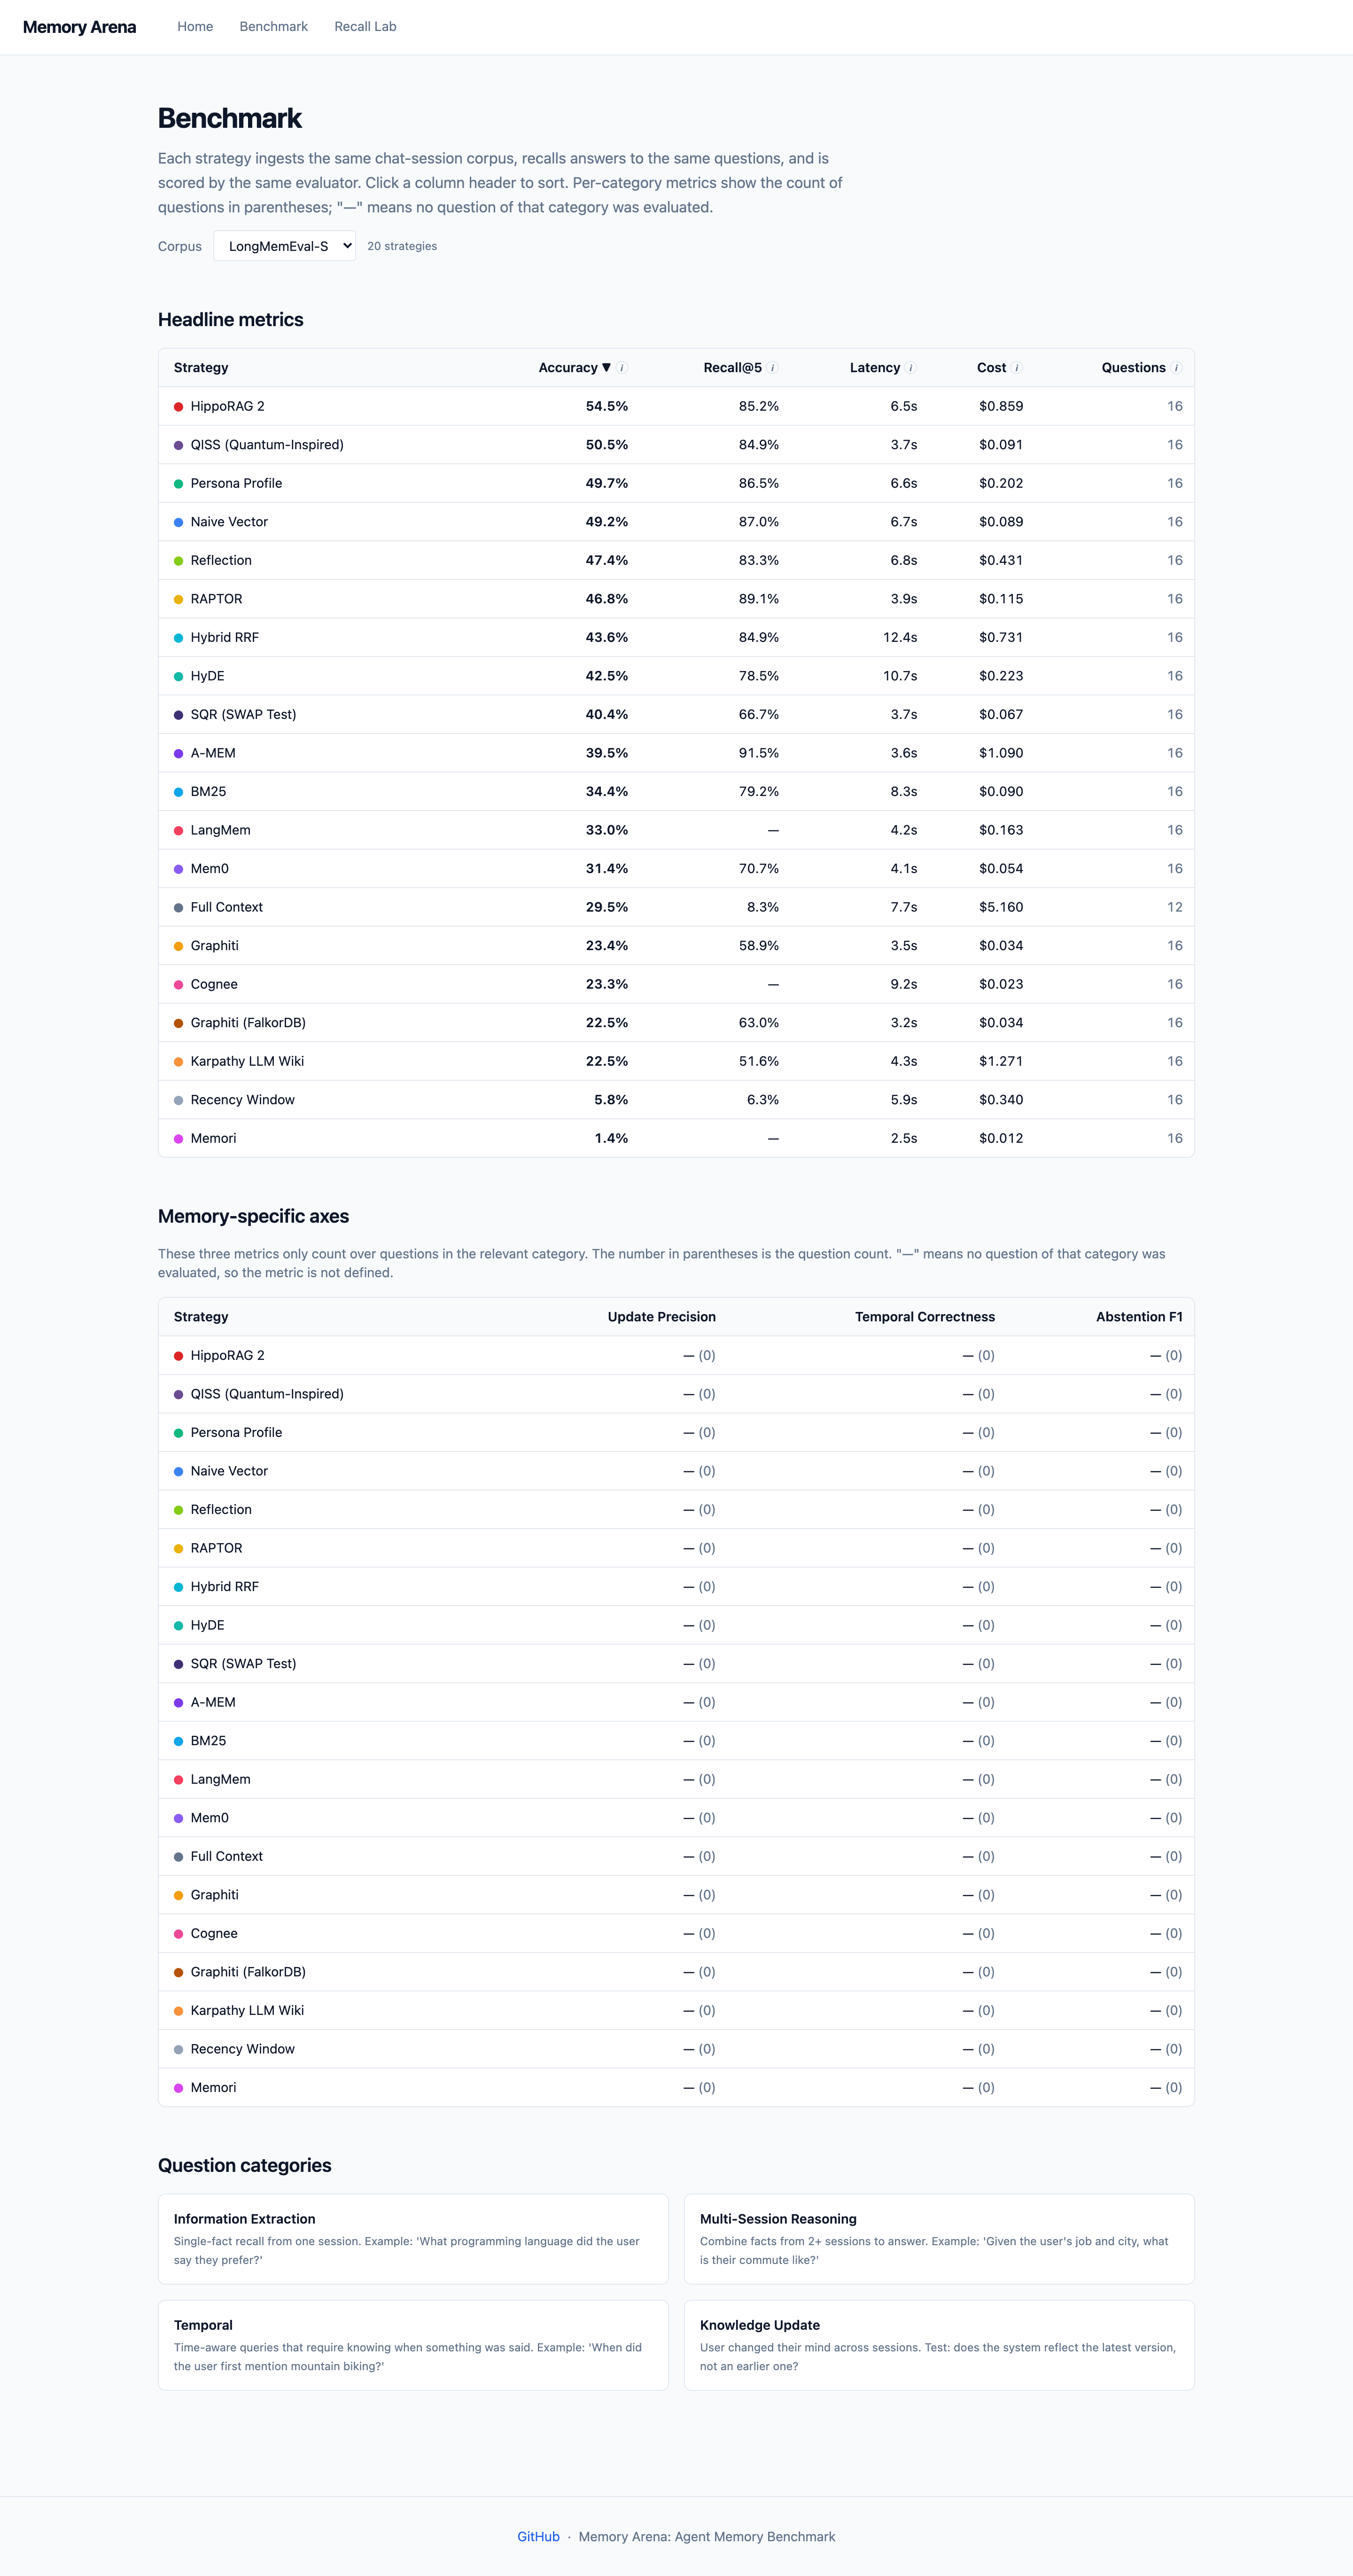Click the $5.160 cost value
This screenshot has height=2576, width=1353.
pos(1001,907)
